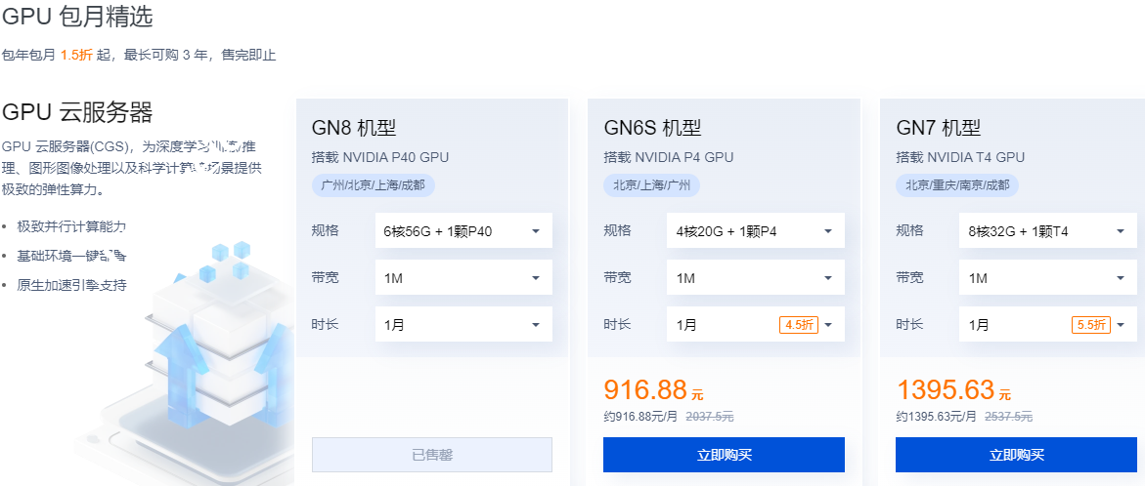1145x486 pixels.
Task: Click the GN7 机型 card title
Action: tap(938, 128)
